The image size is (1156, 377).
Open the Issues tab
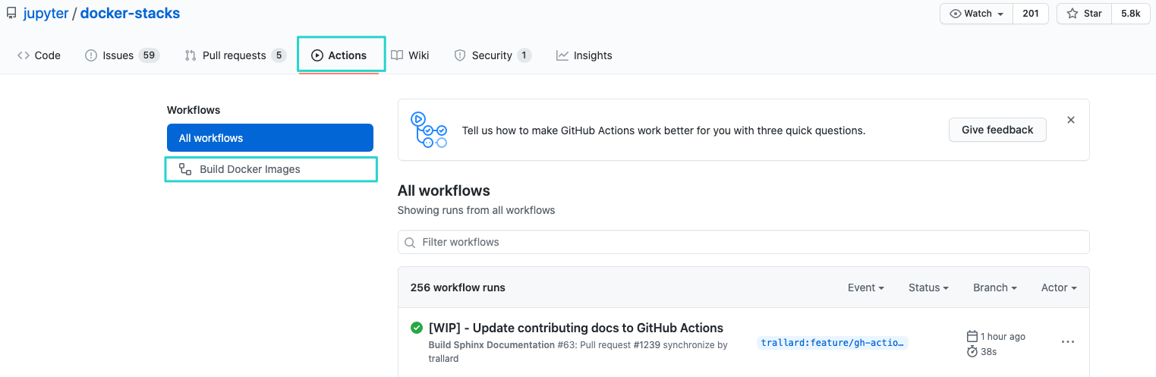click(121, 55)
